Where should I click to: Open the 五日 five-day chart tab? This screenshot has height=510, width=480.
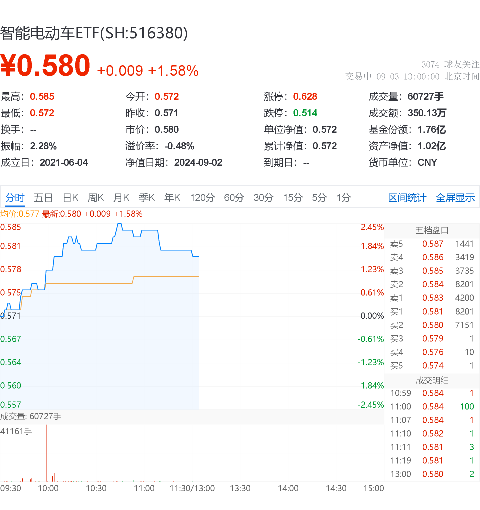pyautogui.click(x=43, y=198)
